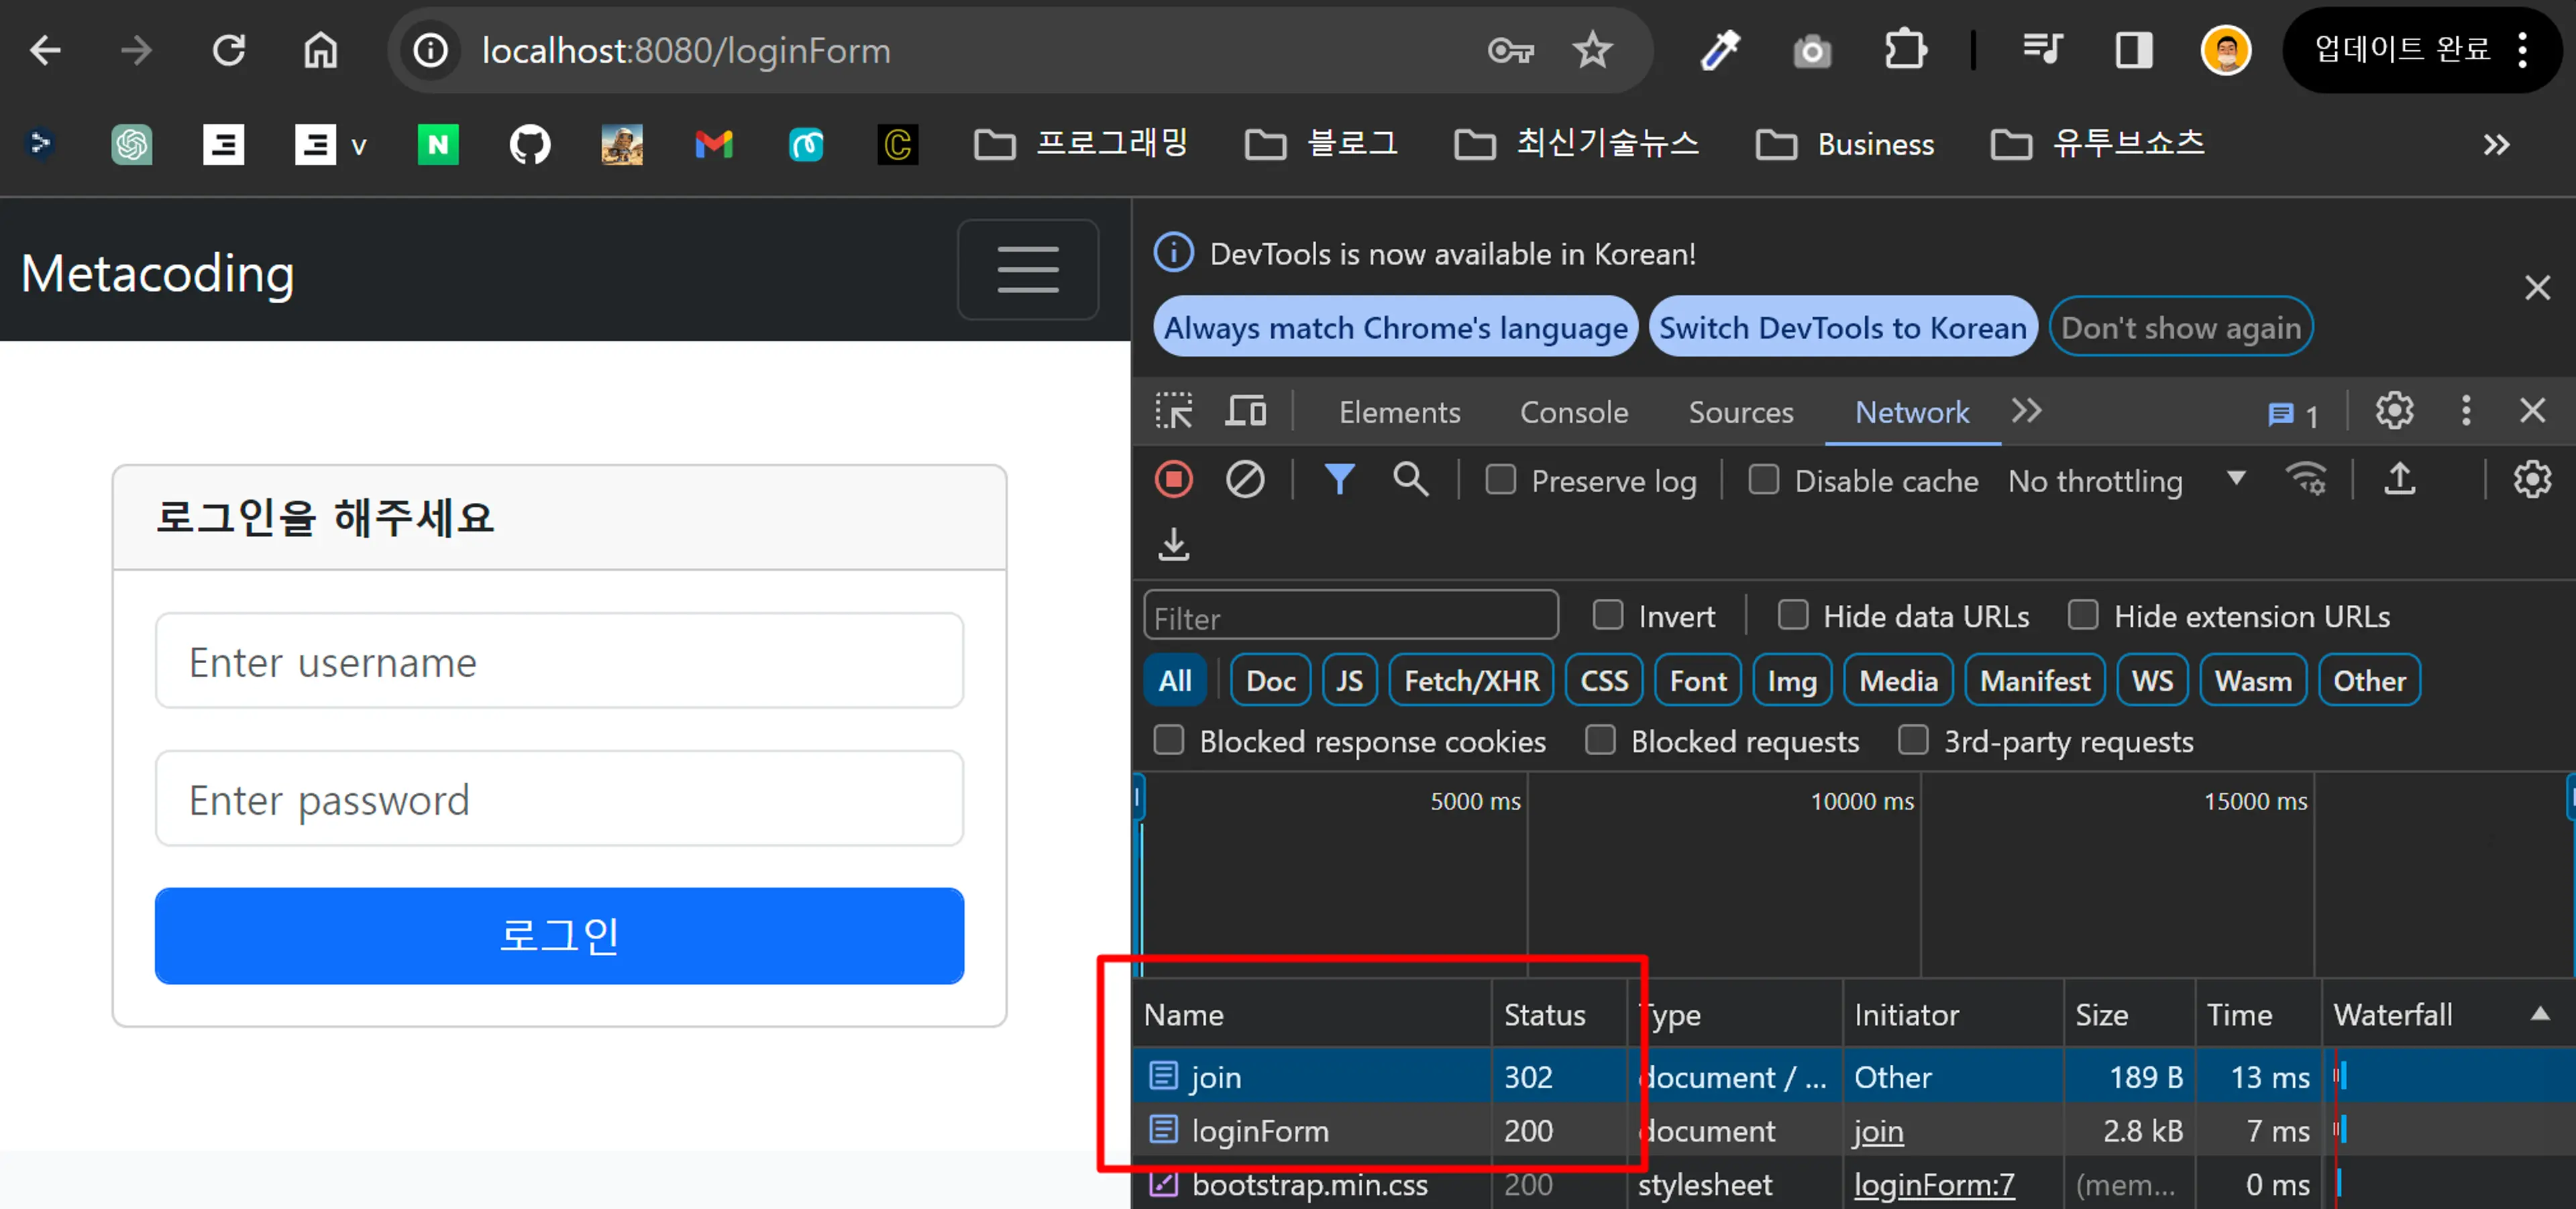Switch to the Elements tab
Screen dimensions: 2576x1209
1399,412
